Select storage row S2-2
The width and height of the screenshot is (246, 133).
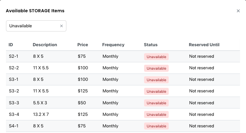coord(123,68)
